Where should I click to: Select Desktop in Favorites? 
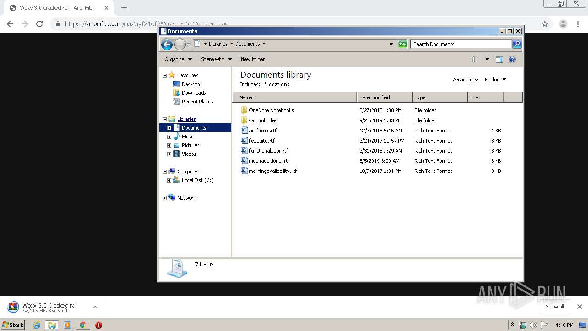coord(191,84)
